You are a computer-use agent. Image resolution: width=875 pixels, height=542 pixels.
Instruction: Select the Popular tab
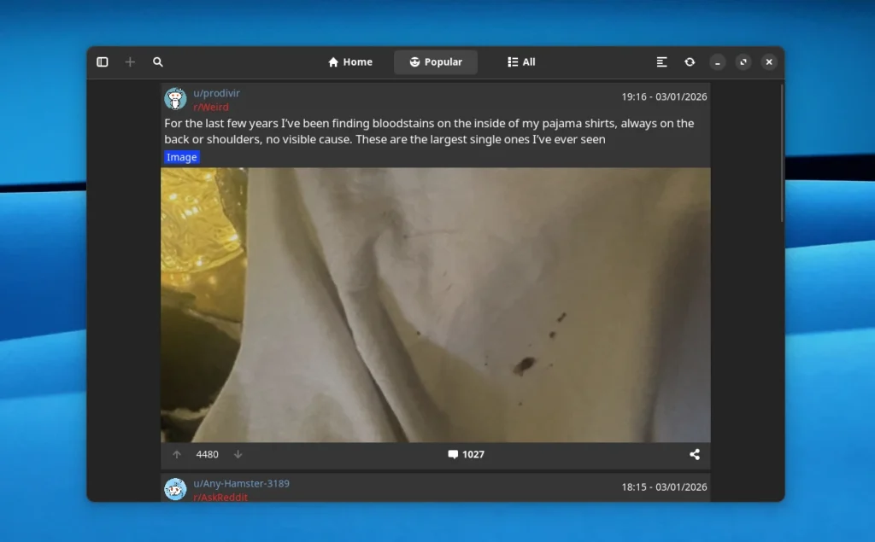[x=436, y=62]
